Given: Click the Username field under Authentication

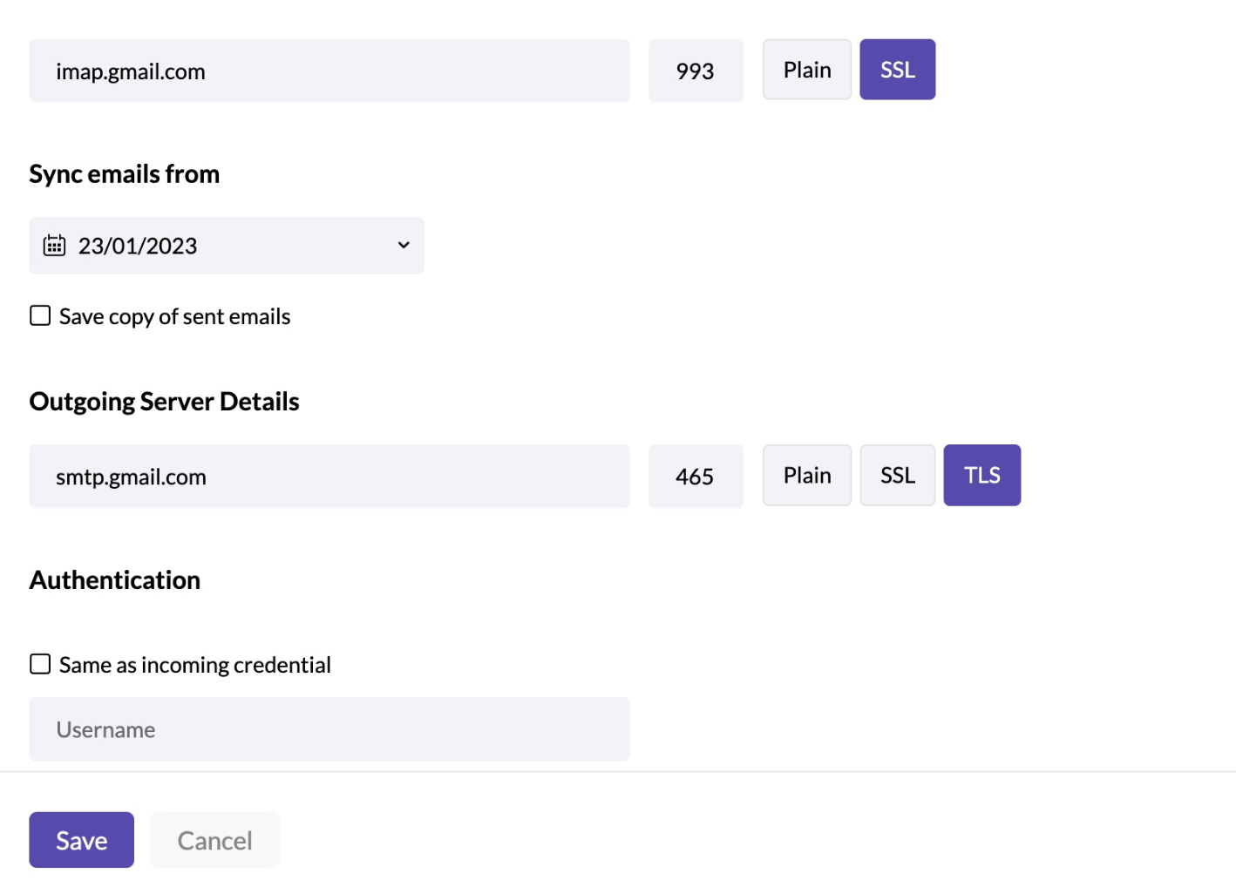Looking at the screenshot, I should point(329,729).
